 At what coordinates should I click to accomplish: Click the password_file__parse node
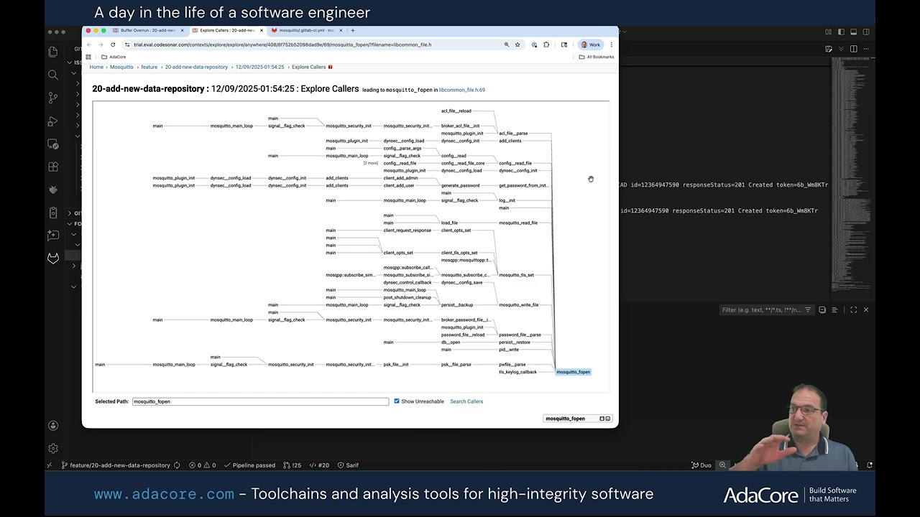(x=520, y=335)
